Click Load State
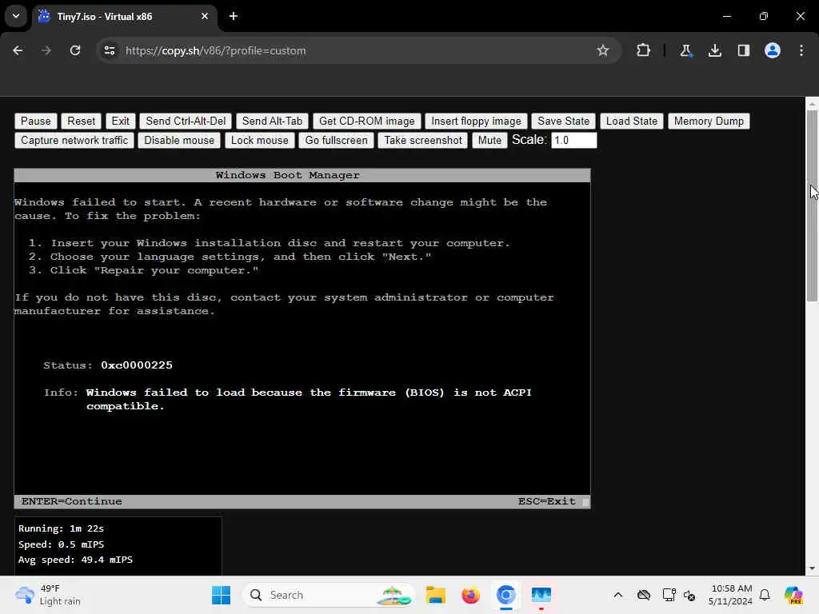 point(632,122)
